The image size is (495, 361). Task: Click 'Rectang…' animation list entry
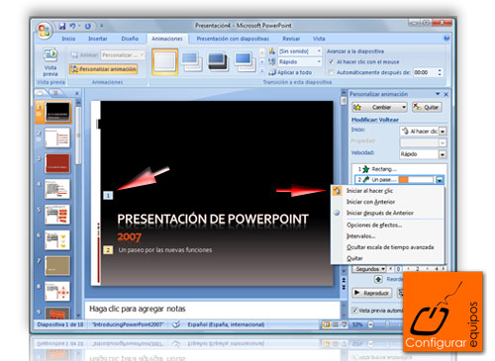click(x=399, y=169)
